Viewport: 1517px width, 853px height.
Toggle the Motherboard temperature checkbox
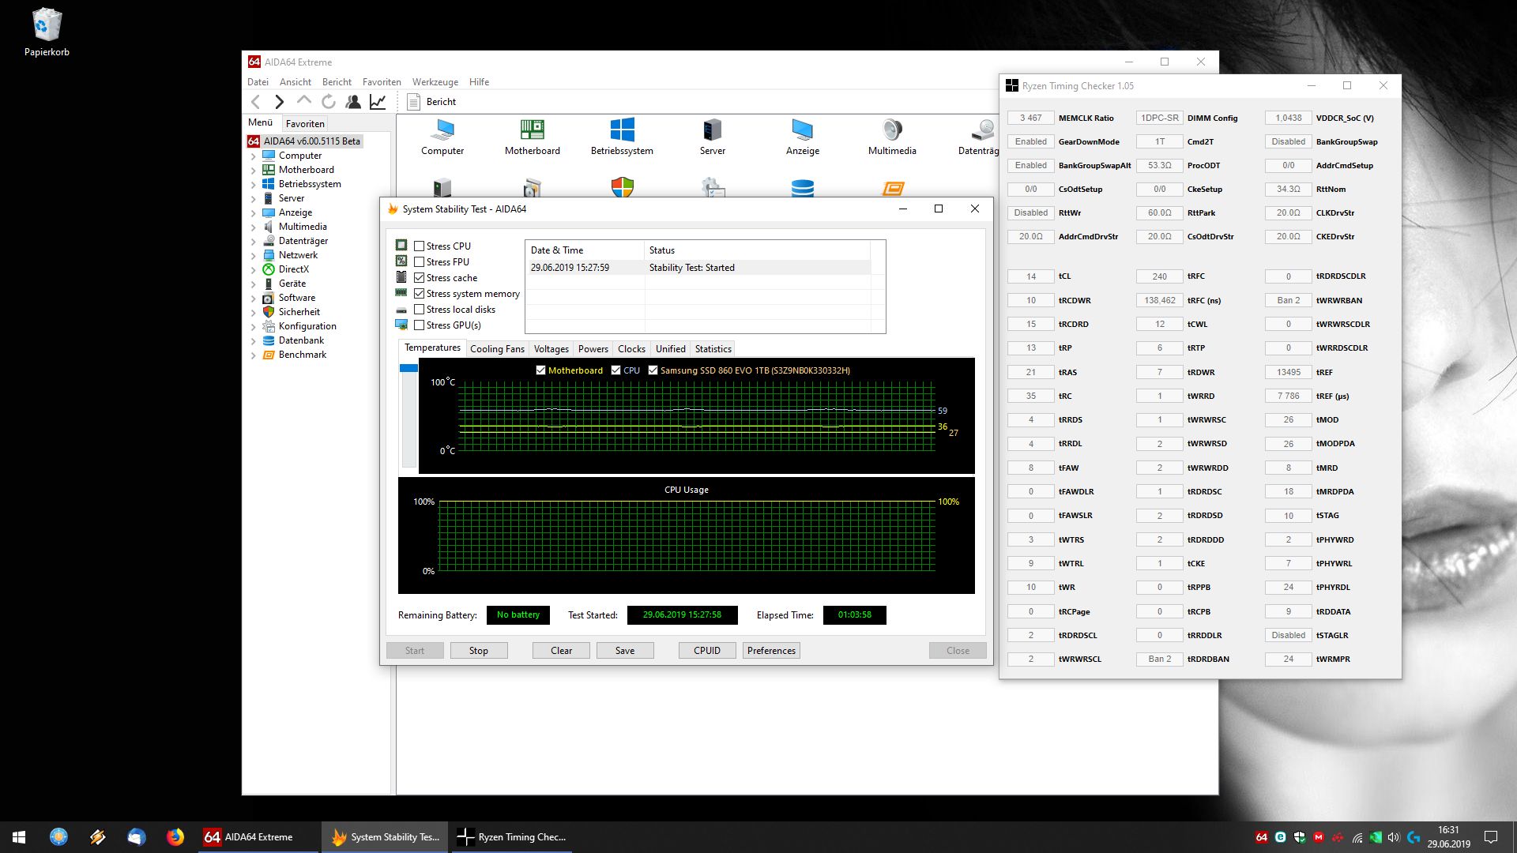point(541,370)
